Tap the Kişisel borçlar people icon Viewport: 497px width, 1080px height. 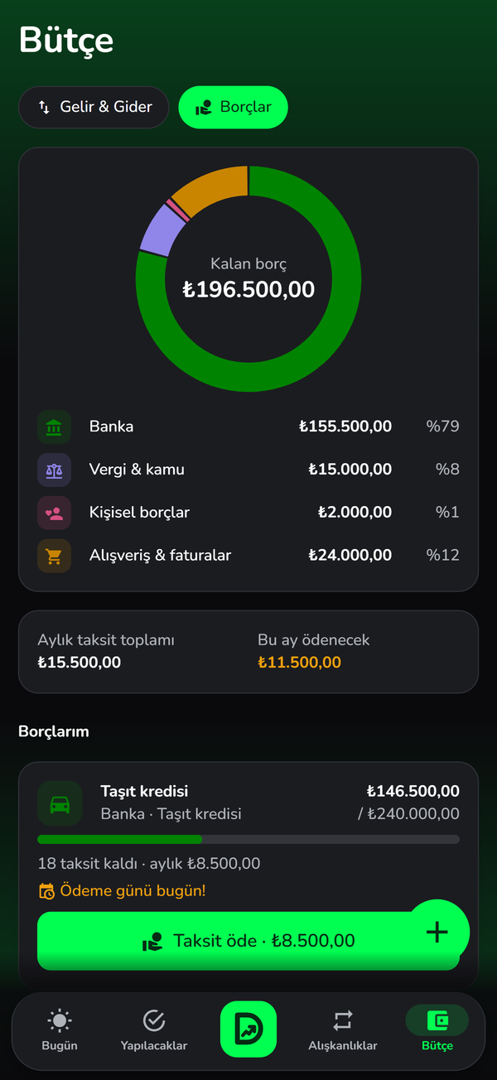pos(55,513)
